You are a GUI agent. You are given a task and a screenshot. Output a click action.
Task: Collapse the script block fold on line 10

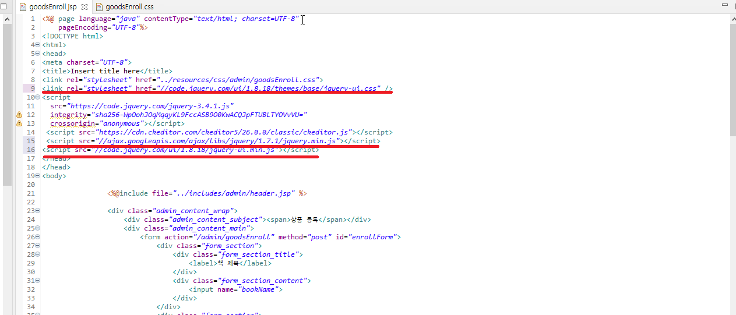(38, 97)
